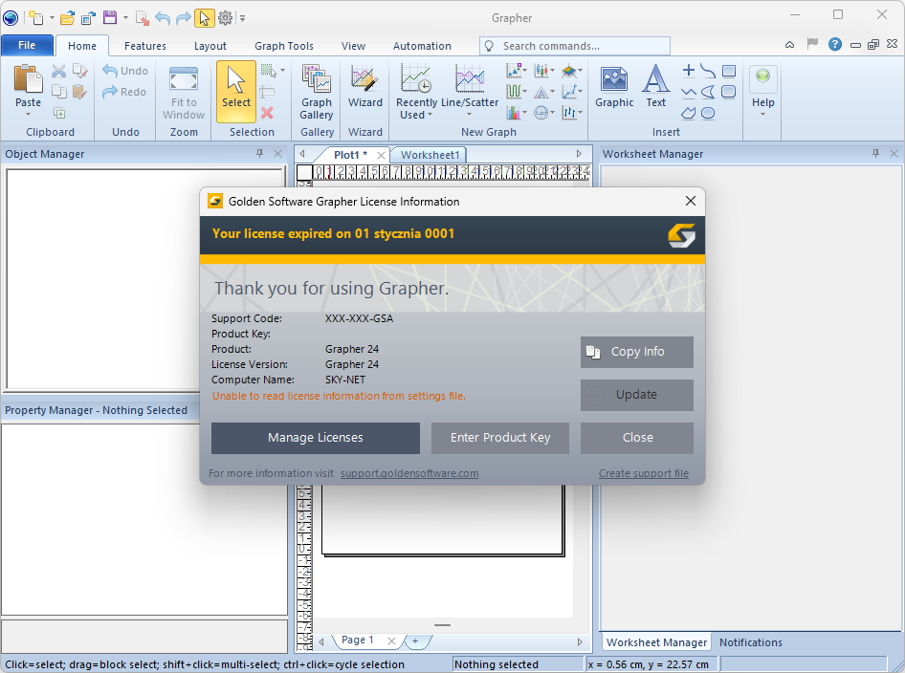
Task: Pin the Worksheet Manager panel
Action: tap(875, 153)
